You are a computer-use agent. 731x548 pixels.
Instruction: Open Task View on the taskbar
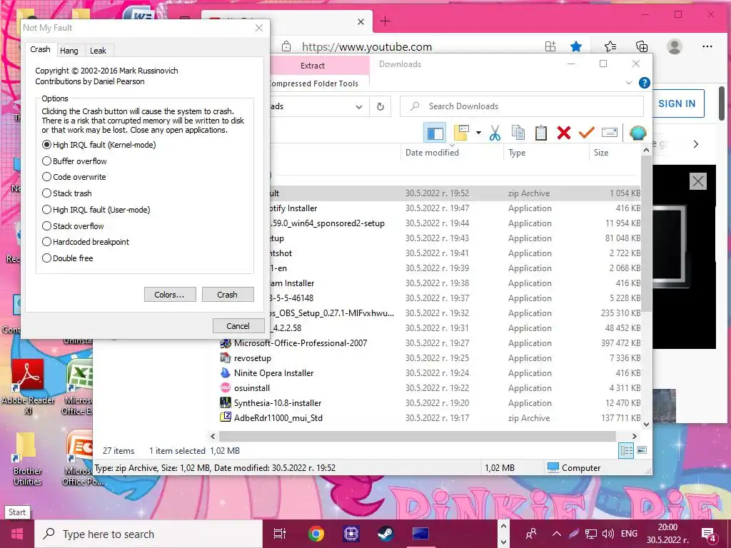tap(280, 534)
